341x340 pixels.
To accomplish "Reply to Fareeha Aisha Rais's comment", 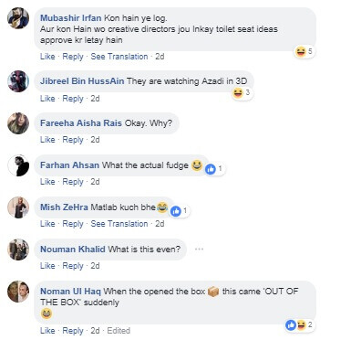I will pos(73,140).
